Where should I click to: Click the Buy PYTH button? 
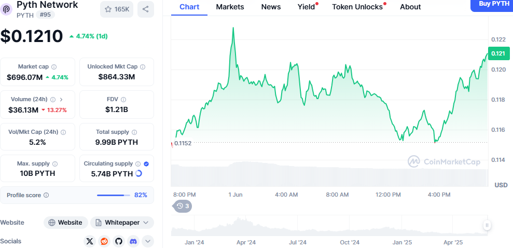492,5
